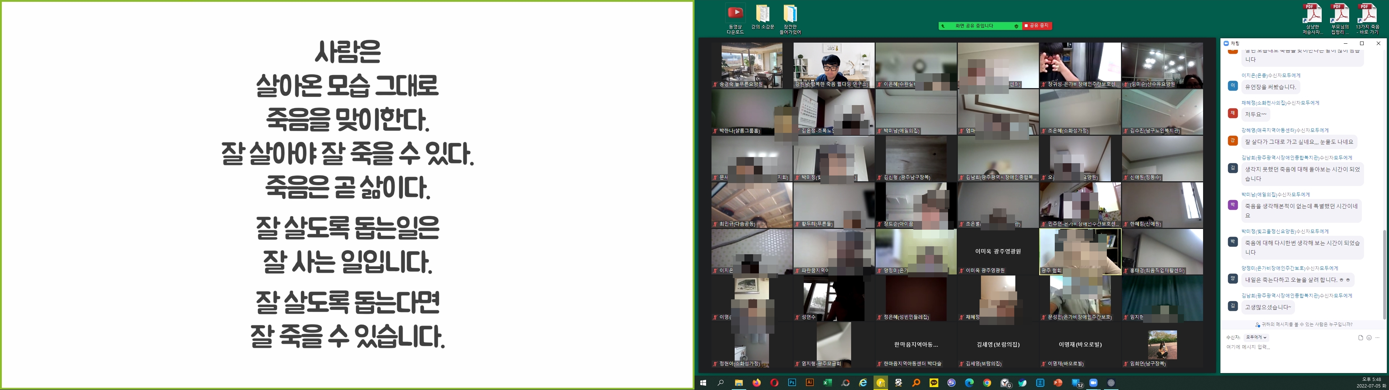
Task: Click the 귀하의 메시지를 볼 수 있는 사람 link
Action: coord(1304,325)
